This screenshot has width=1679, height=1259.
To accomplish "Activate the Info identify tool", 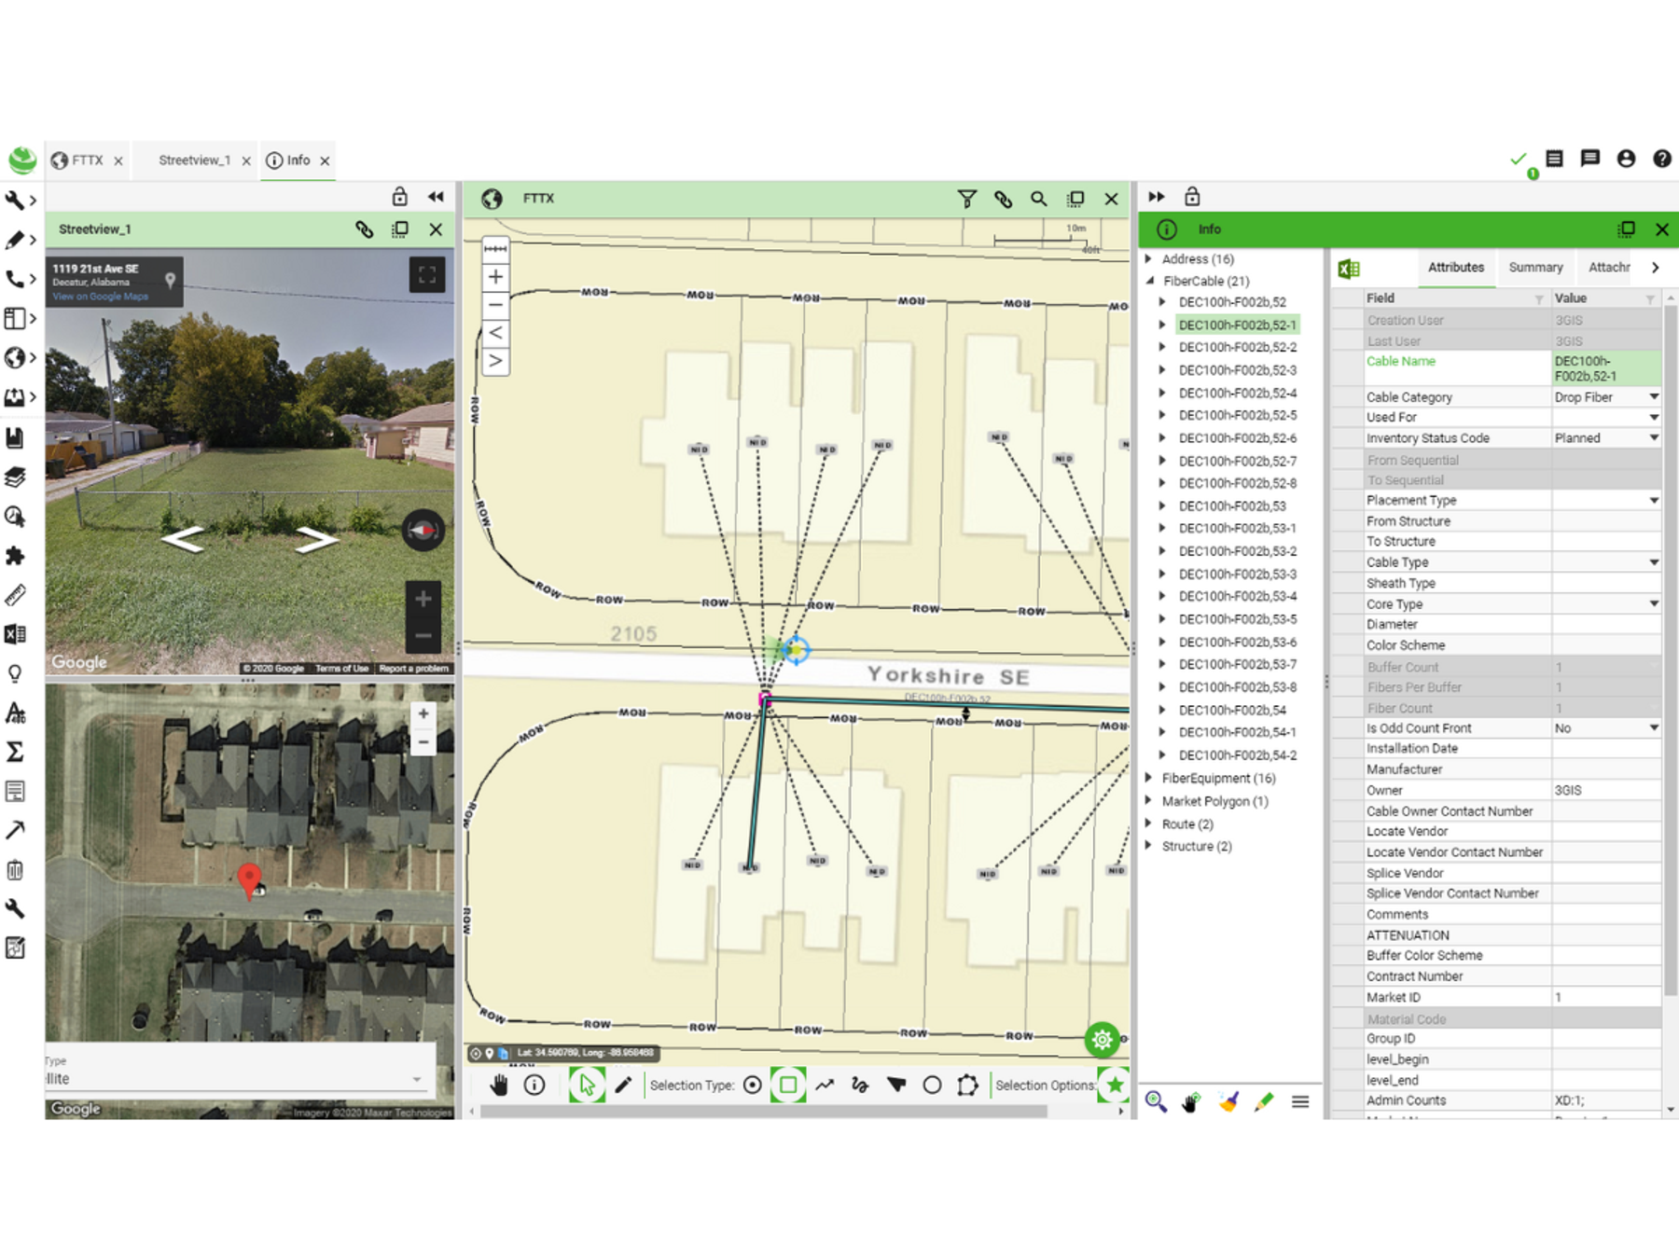I will coord(534,1085).
